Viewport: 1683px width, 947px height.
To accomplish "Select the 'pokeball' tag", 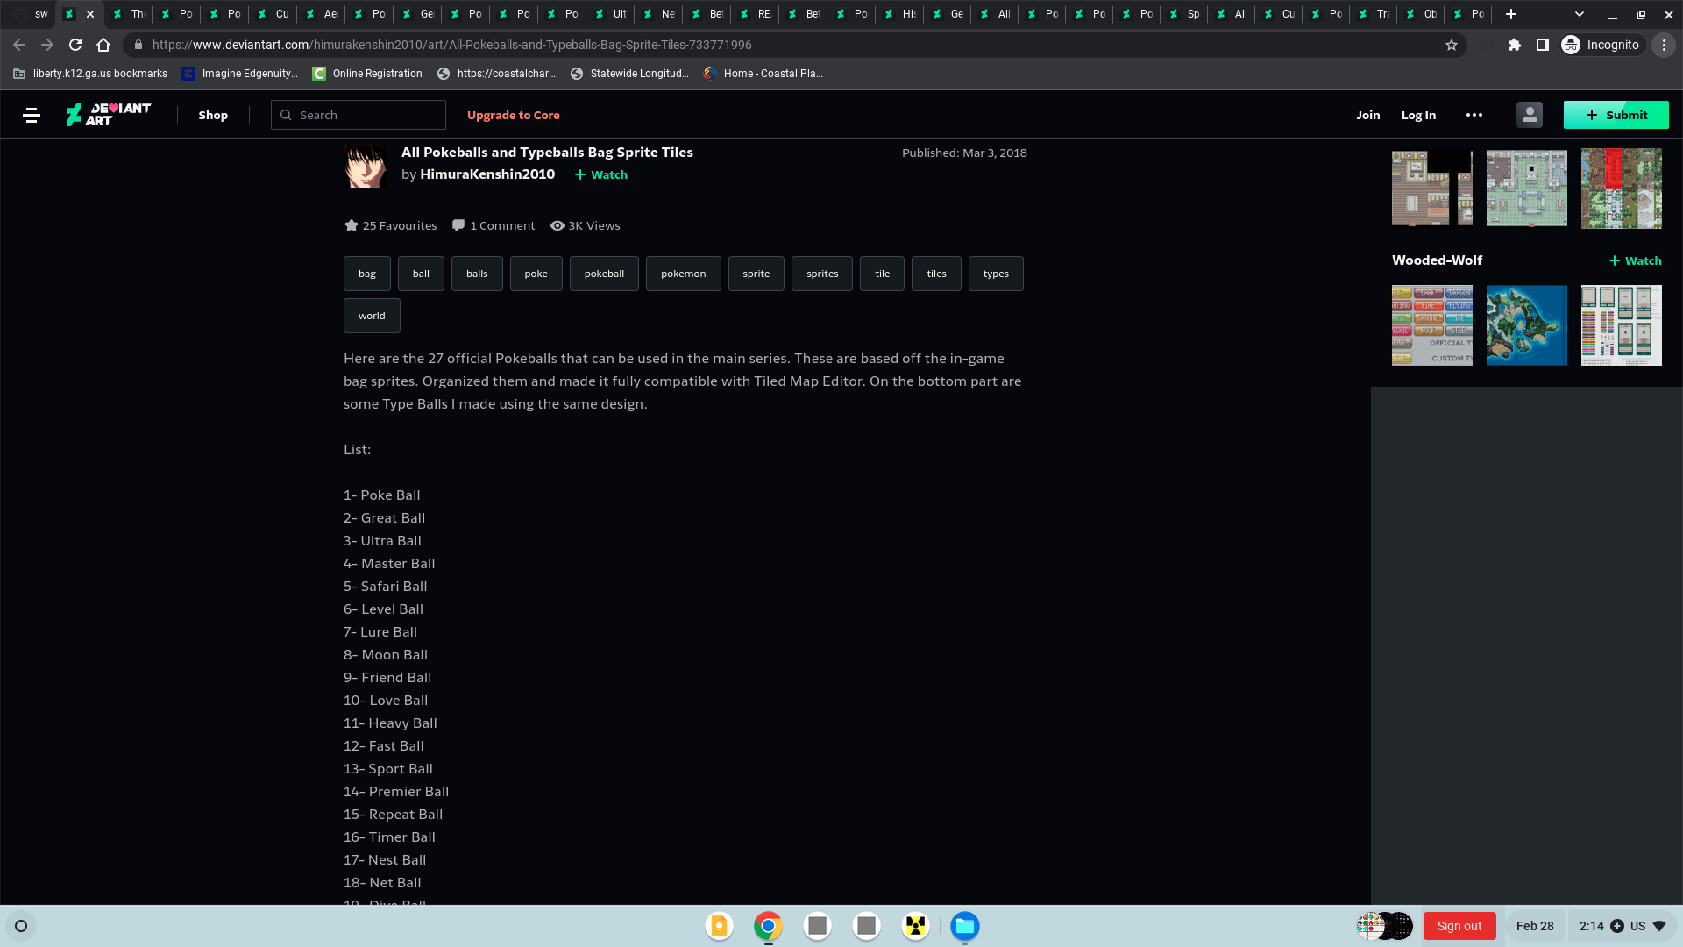I will (x=604, y=274).
